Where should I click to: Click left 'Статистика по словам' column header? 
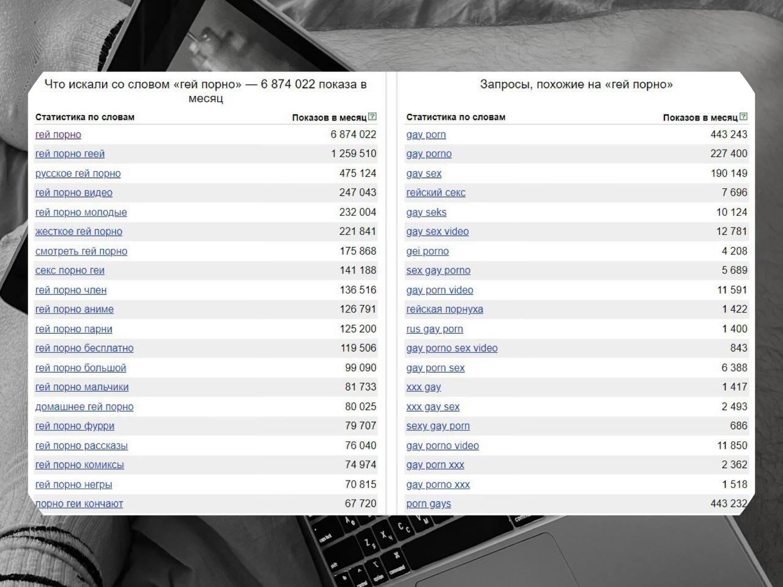(84, 117)
